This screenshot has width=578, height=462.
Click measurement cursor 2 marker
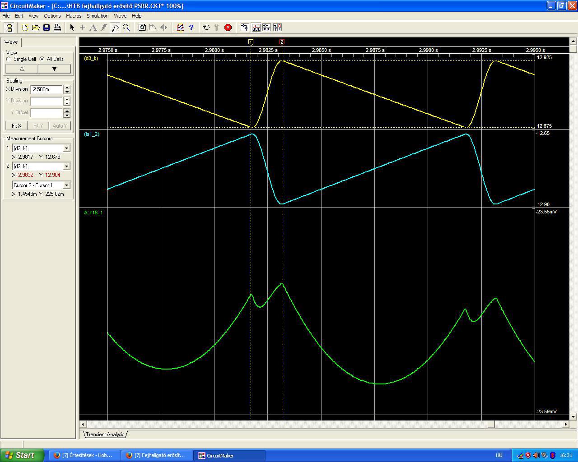[x=282, y=42]
